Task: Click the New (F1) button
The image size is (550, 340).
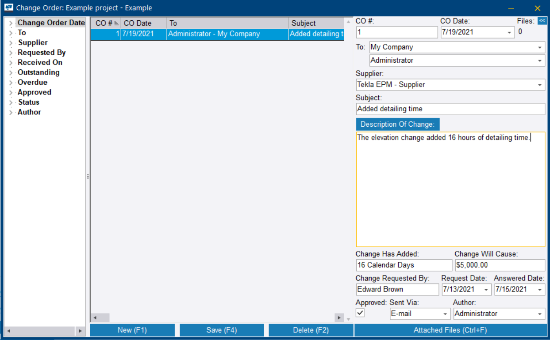Action: pyautogui.click(x=132, y=329)
